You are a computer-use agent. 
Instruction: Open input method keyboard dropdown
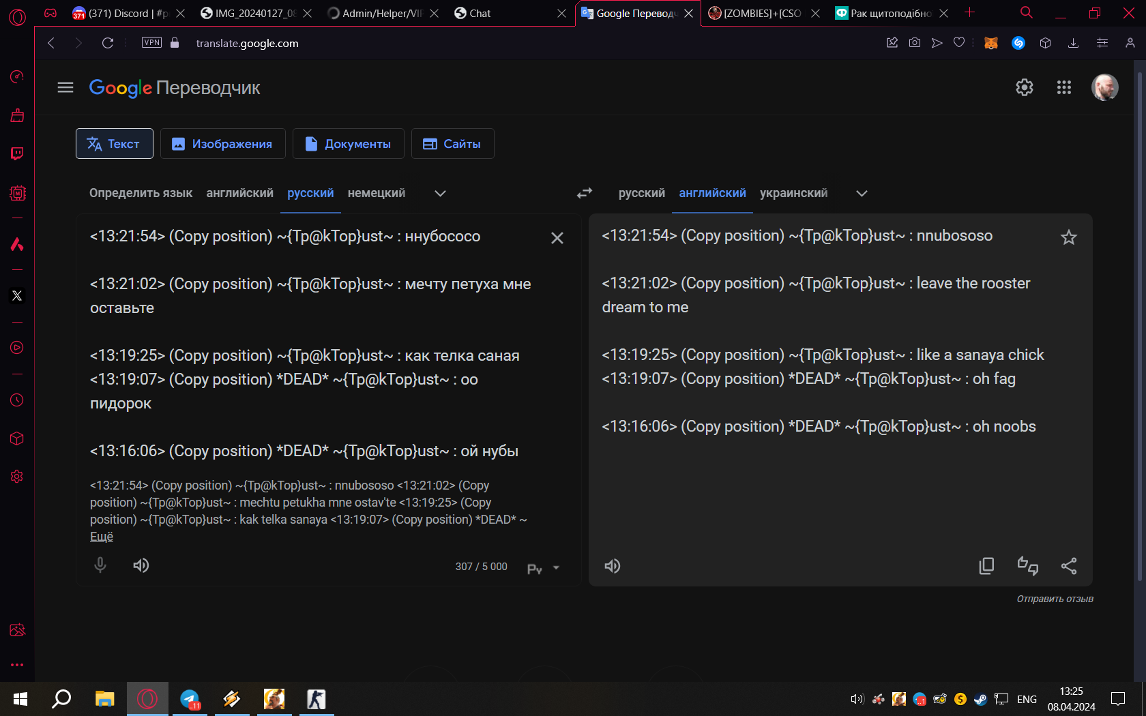click(x=555, y=568)
